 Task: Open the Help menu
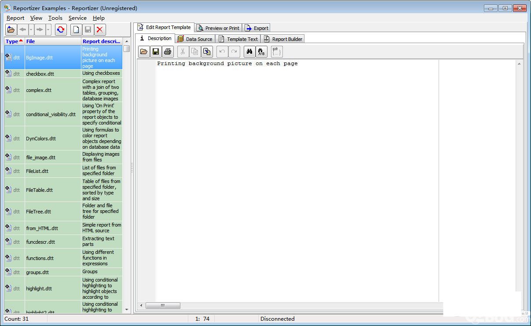pyautogui.click(x=99, y=18)
